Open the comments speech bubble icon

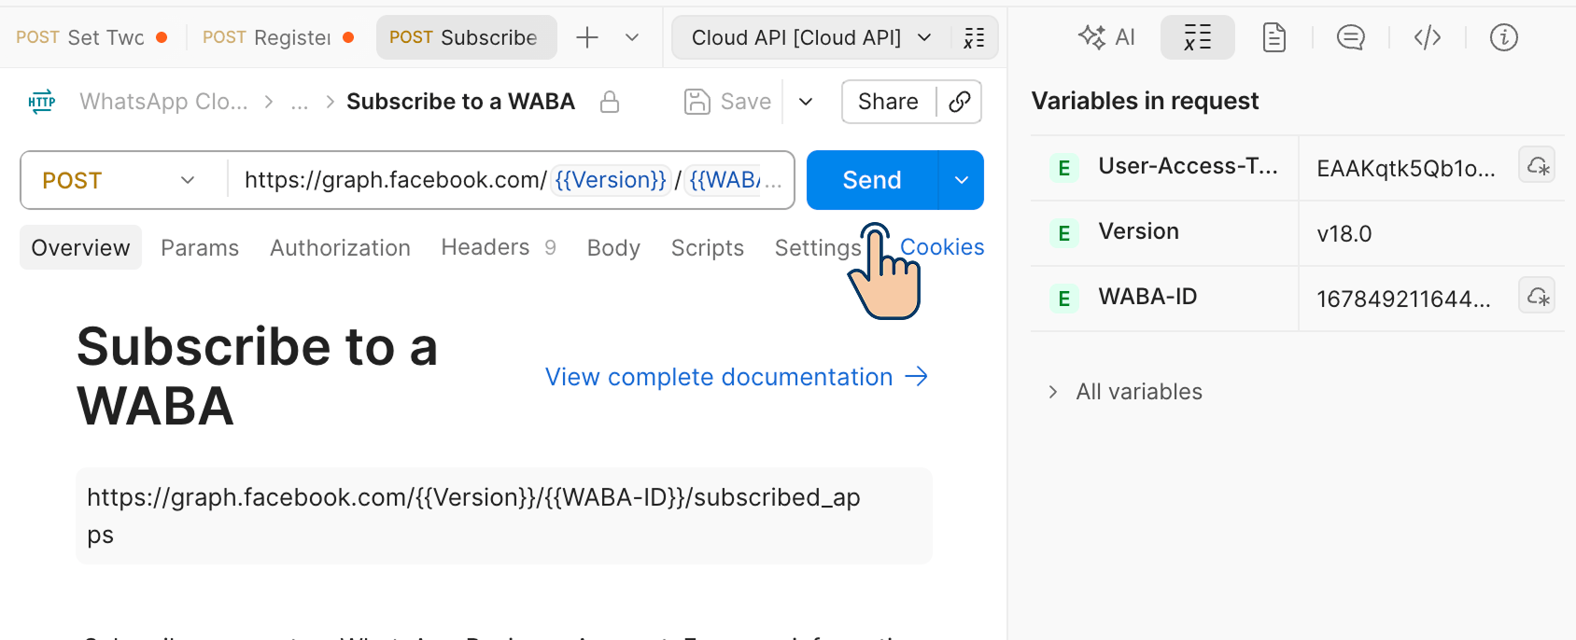[1350, 37]
